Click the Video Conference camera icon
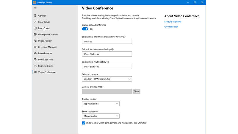 (x=35, y=72)
